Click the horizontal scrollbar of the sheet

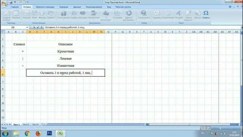189,124
